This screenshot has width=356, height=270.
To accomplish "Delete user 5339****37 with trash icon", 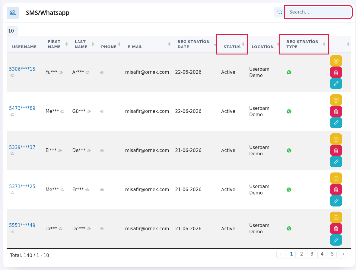I will click(336, 151).
